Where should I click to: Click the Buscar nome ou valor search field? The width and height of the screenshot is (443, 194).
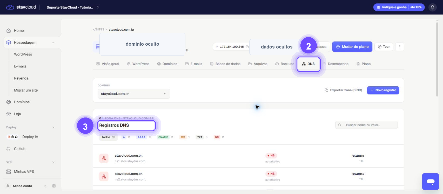pos(366,125)
